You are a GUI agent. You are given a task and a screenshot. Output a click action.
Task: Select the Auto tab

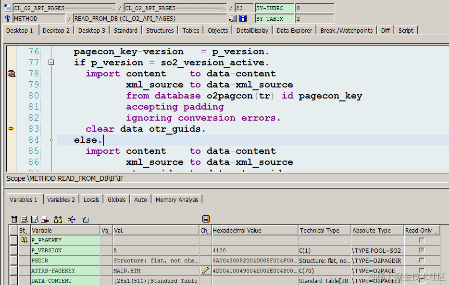(140, 200)
